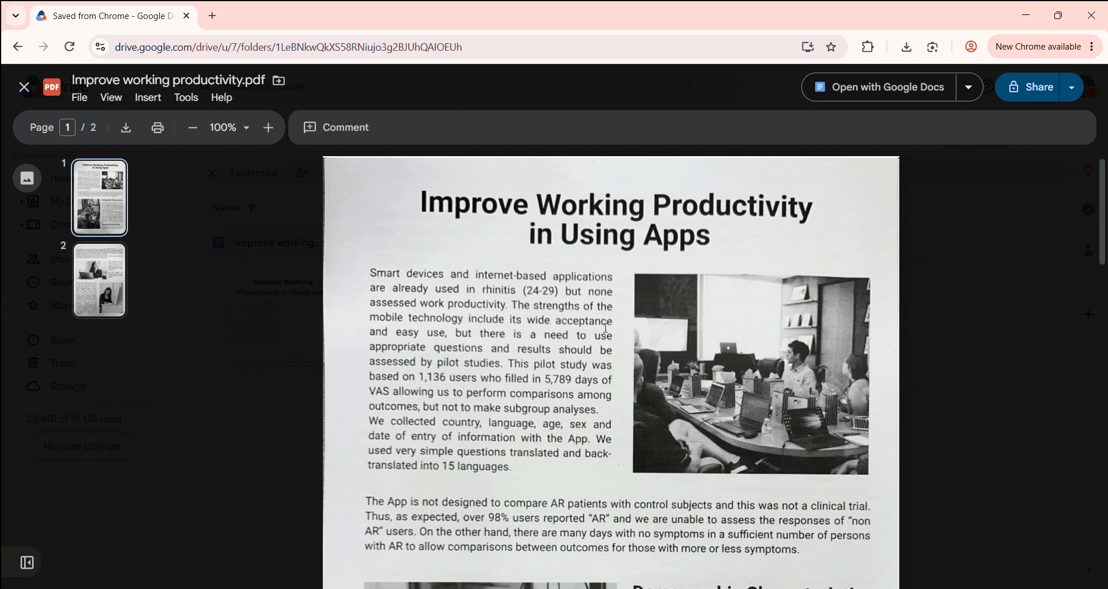This screenshot has width=1108, height=589.
Task: Click the Manage storage button
Action: (81, 445)
